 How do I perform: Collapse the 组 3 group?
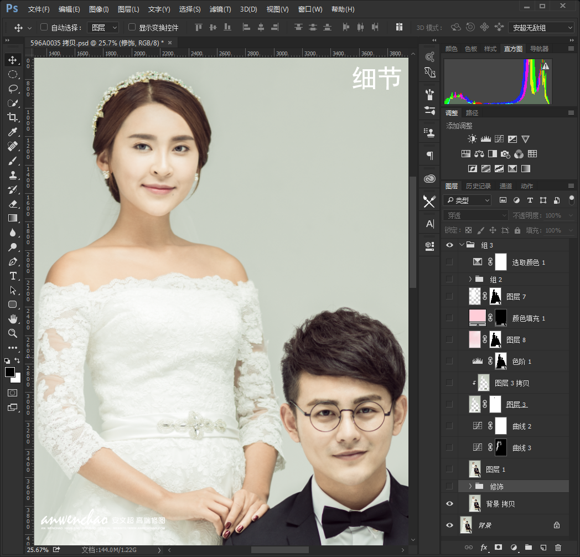[462, 245]
